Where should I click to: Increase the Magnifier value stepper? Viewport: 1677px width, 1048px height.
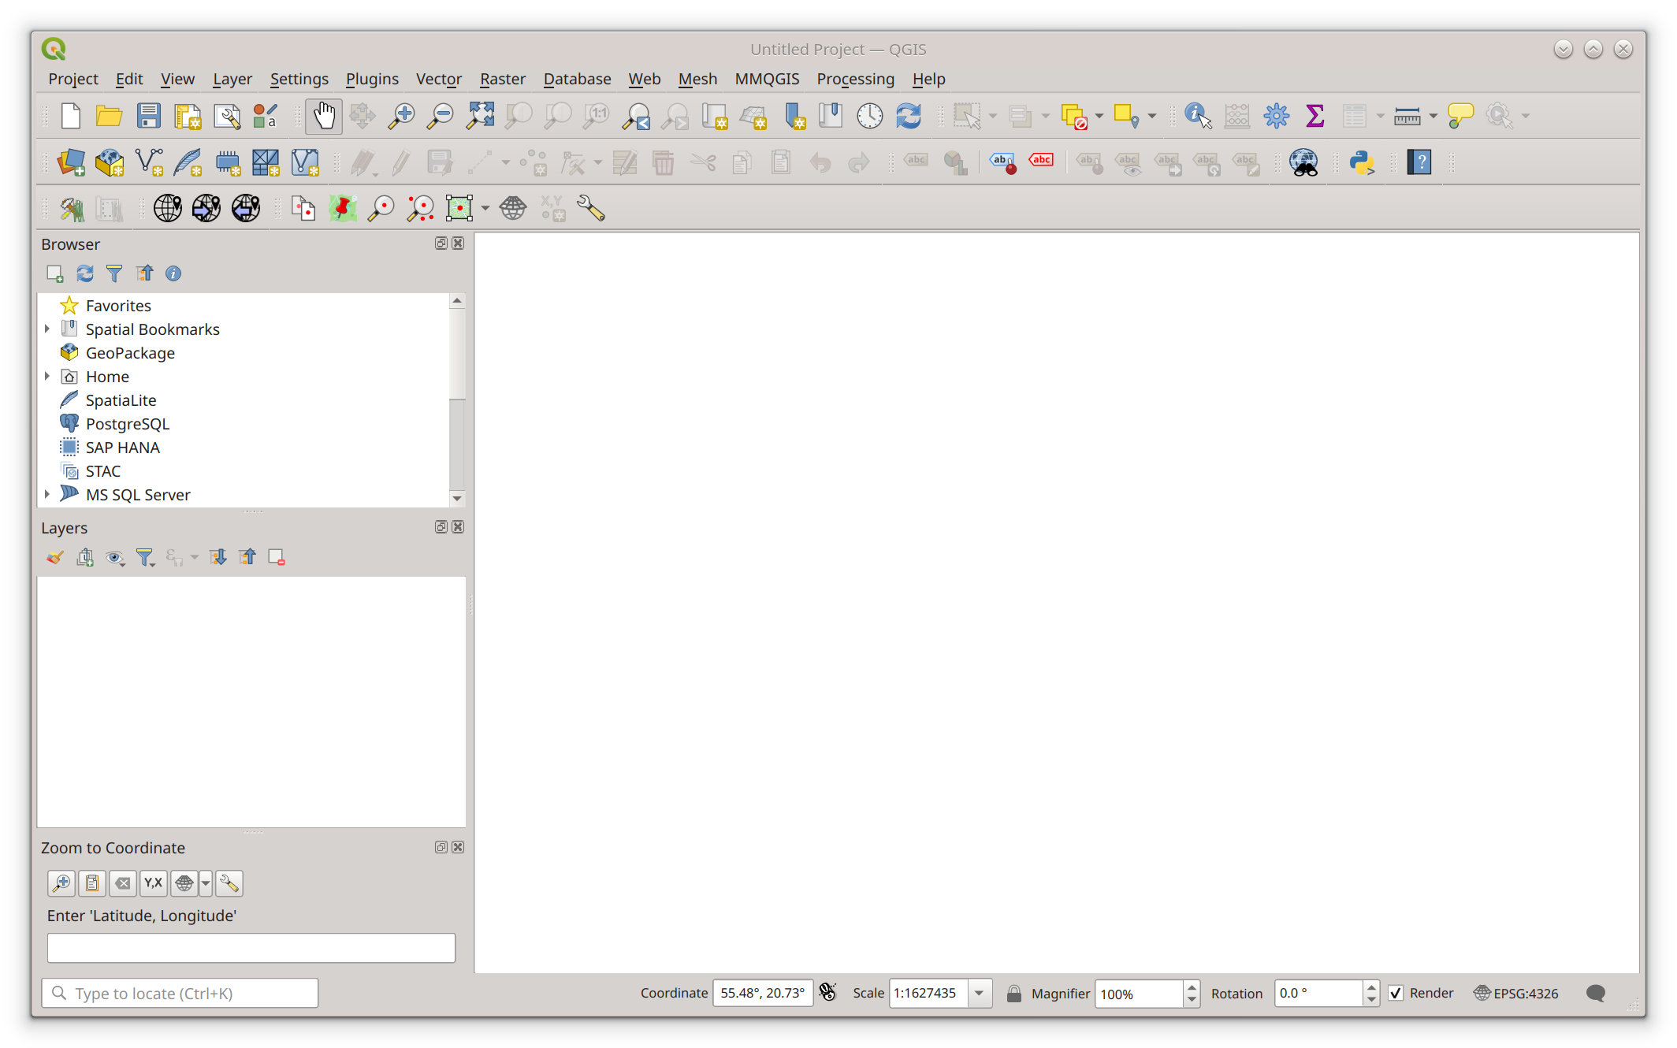tap(1192, 987)
